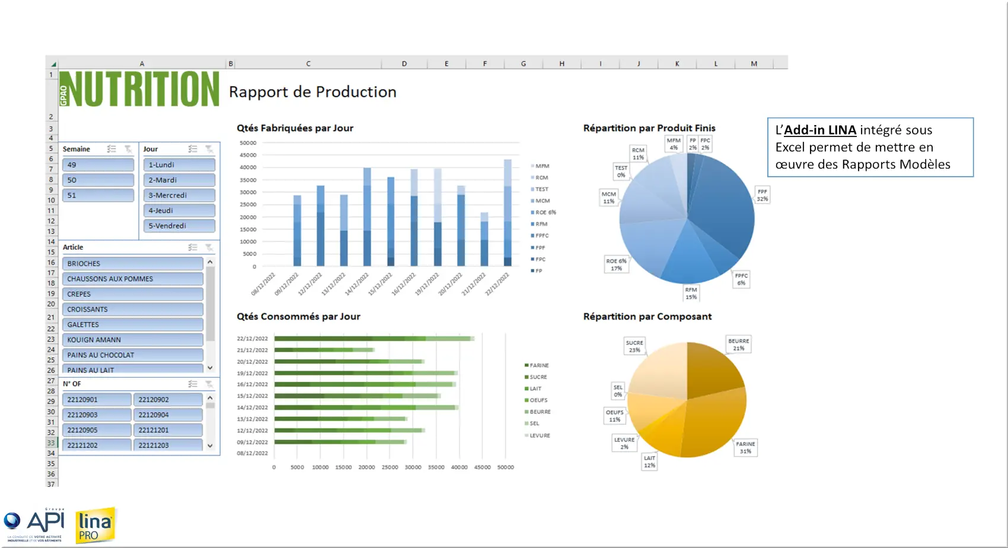
Task: Select OF number 22121203
Action: (x=168, y=445)
